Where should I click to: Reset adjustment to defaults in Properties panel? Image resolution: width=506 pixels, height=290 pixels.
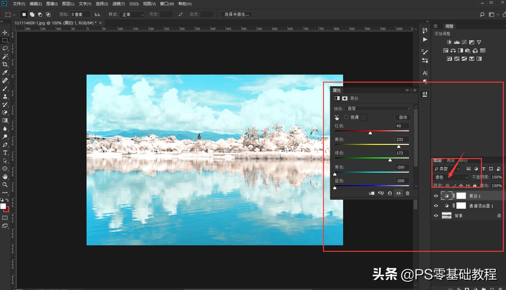pyautogui.click(x=389, y=193)
